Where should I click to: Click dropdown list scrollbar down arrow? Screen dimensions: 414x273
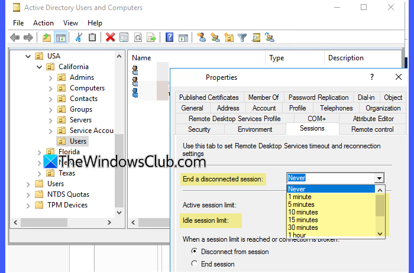[x=380, y=233]
